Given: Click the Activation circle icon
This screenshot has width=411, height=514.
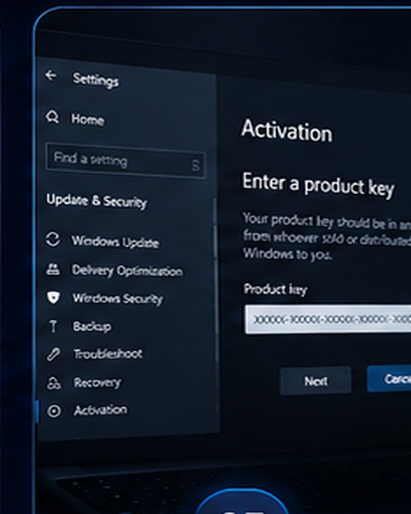Looking at the screenshot, I should coord(54,411).
